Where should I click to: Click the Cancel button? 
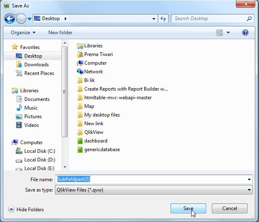point(230,208)
